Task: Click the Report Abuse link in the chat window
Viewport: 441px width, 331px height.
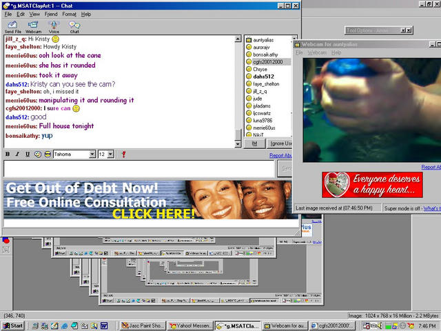Action: coord(280,155)
